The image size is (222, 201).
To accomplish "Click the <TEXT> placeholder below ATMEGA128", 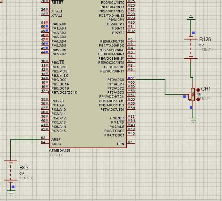I will coord(55,155).
